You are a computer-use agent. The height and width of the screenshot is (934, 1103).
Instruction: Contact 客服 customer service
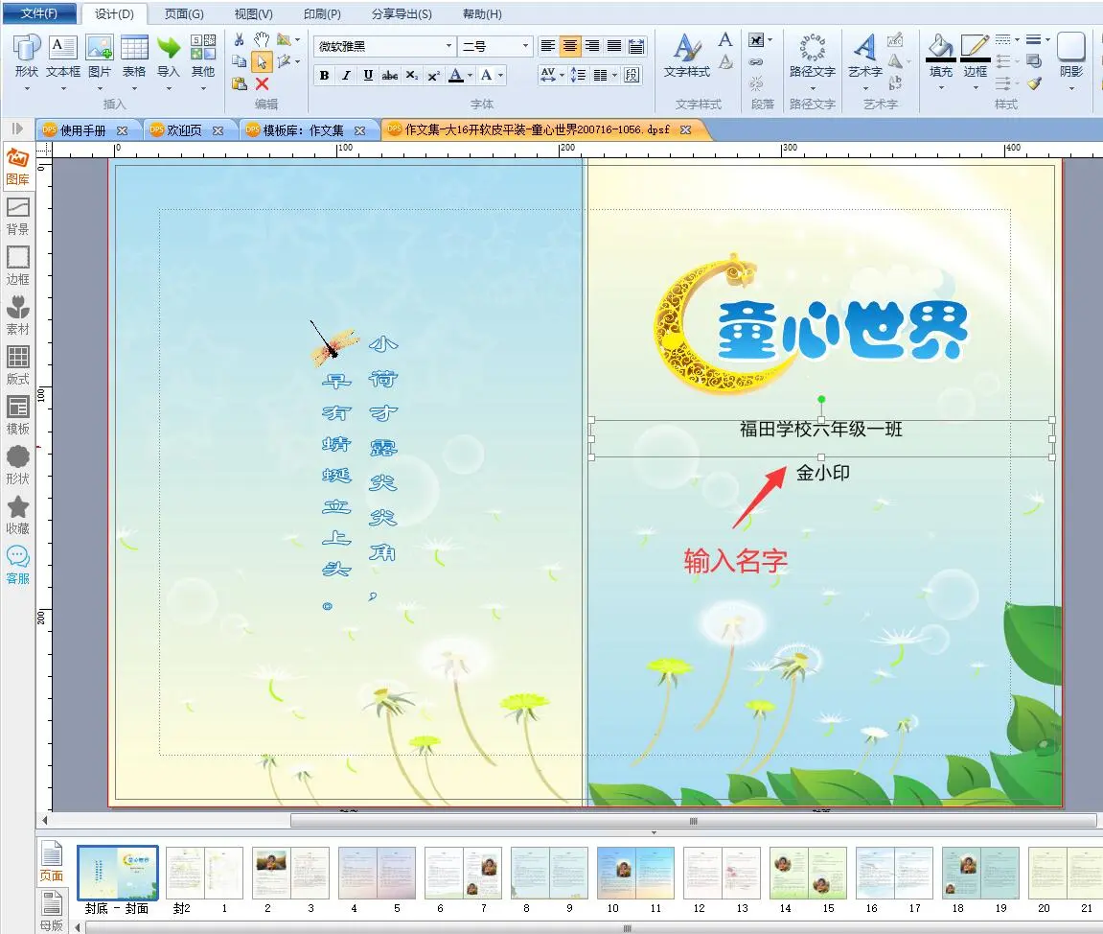click(17, 566)
